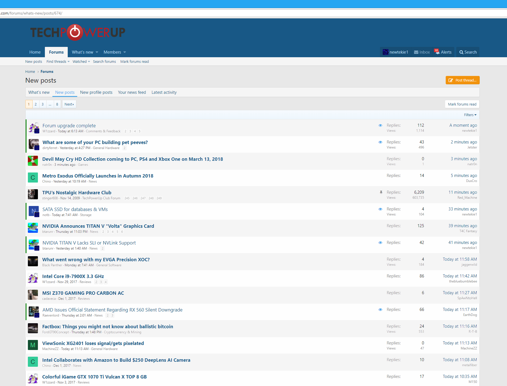Click the pin icon on TPU's Nostalgic Hardware Club
The height and width of the screenshot is (386, 507).
click(x=381, y=192)
